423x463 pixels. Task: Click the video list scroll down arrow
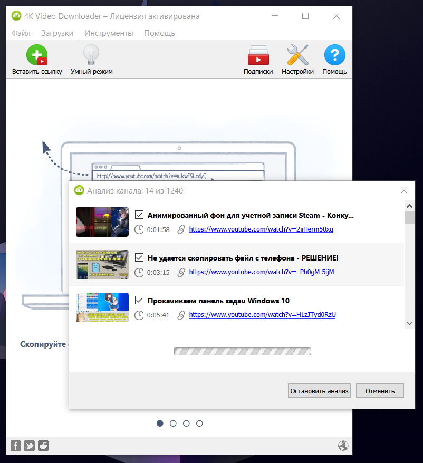coord(409,324)
